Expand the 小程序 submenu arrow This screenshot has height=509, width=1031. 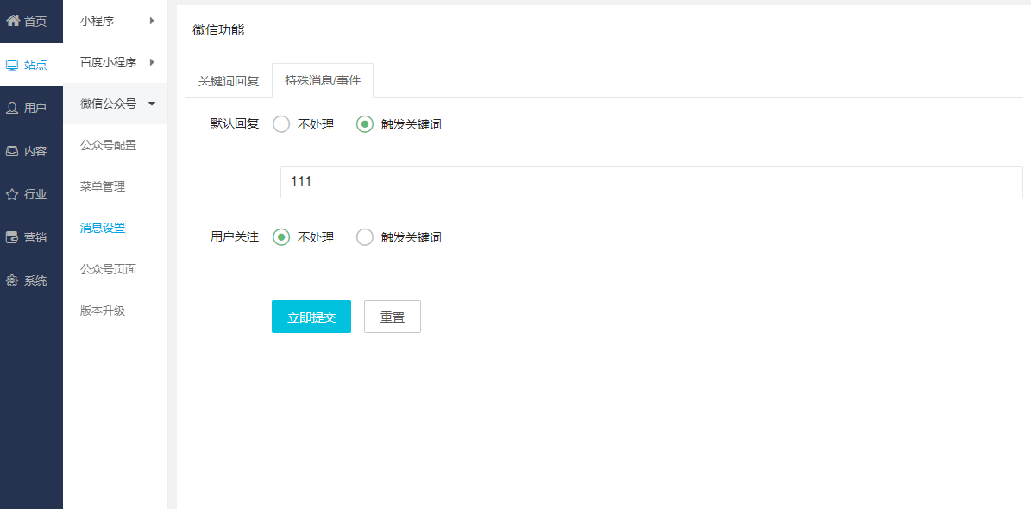click(x=152, y=21)
